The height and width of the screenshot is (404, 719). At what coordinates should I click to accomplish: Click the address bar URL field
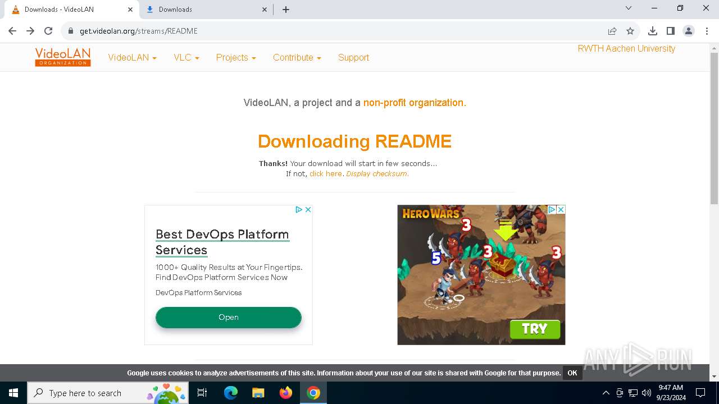(x=337, y=31)
